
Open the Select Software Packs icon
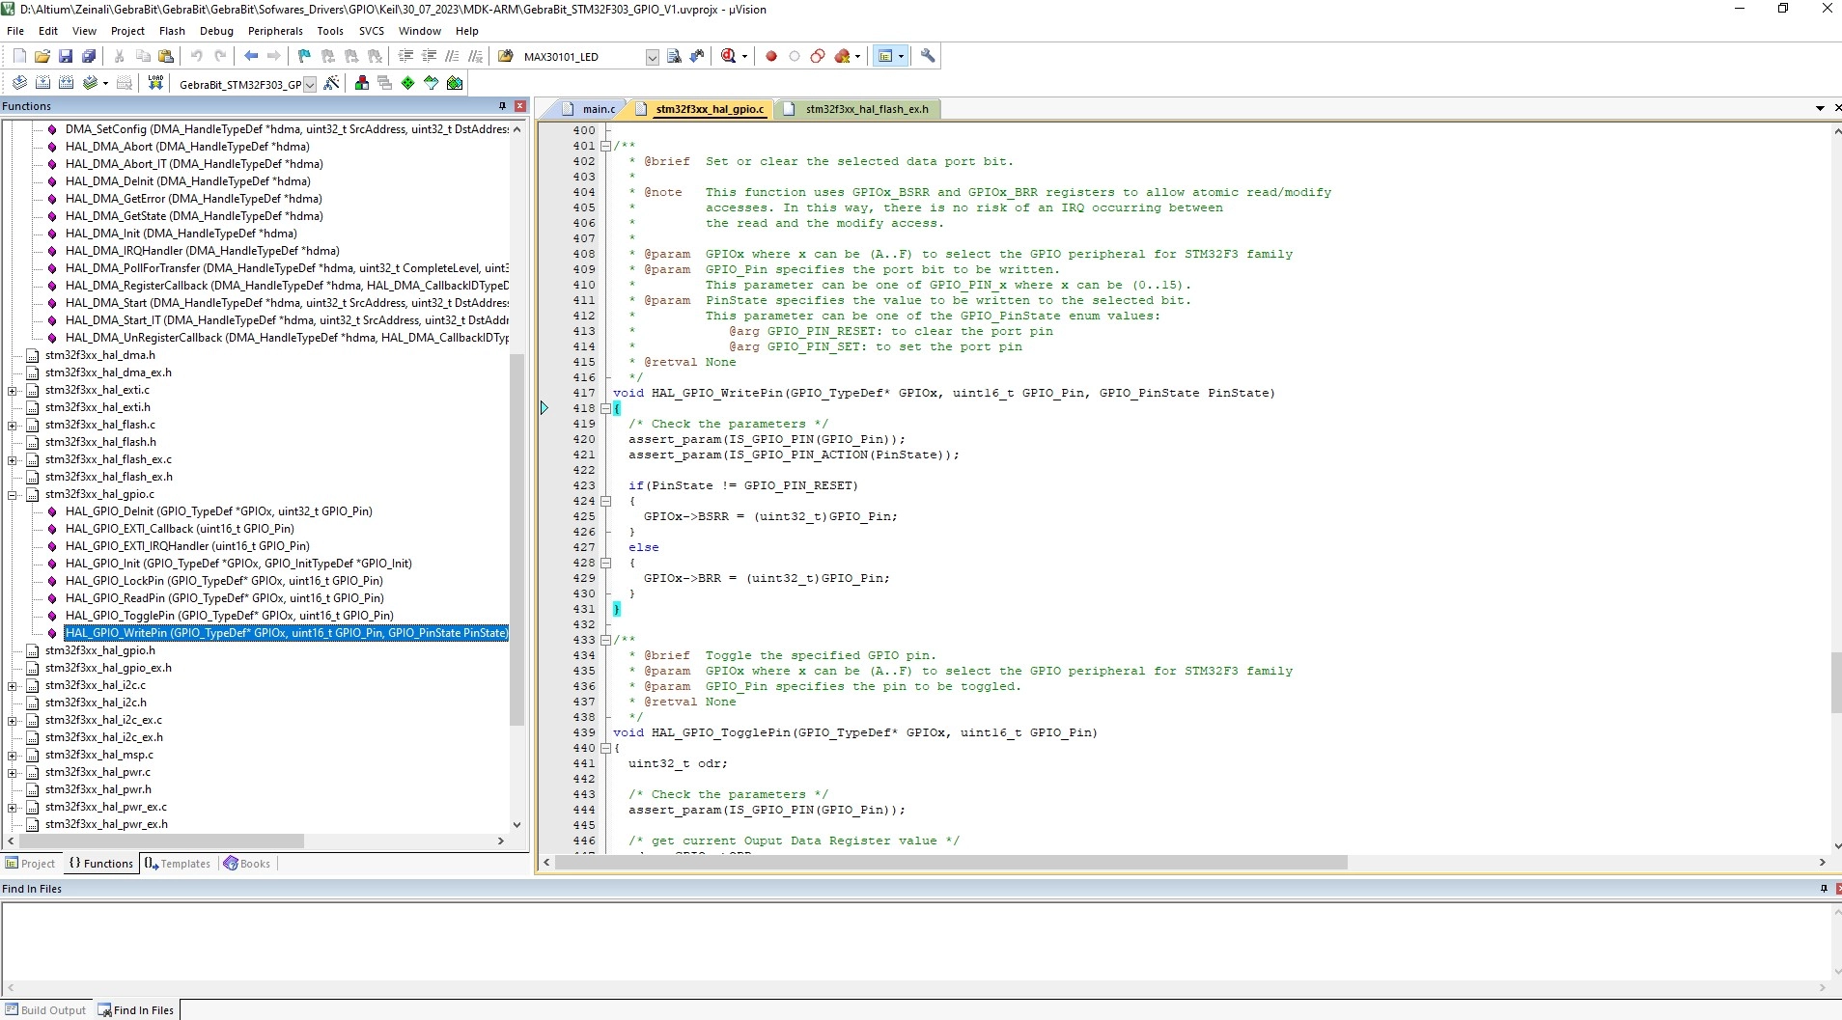pyautogui.click(x=431, y=83)
